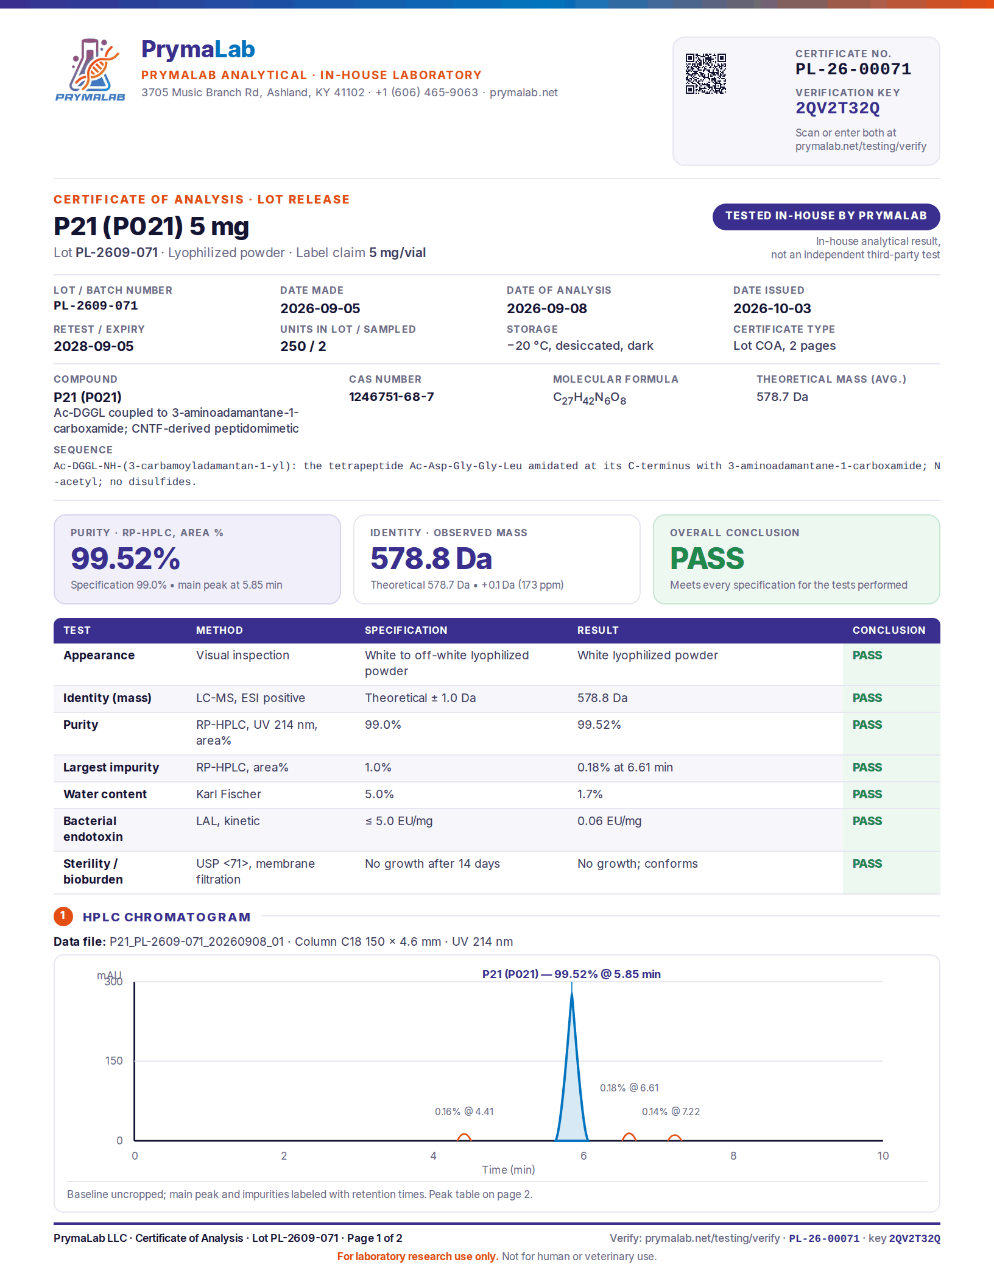Click PASS in the Water content row

(867, 794)
